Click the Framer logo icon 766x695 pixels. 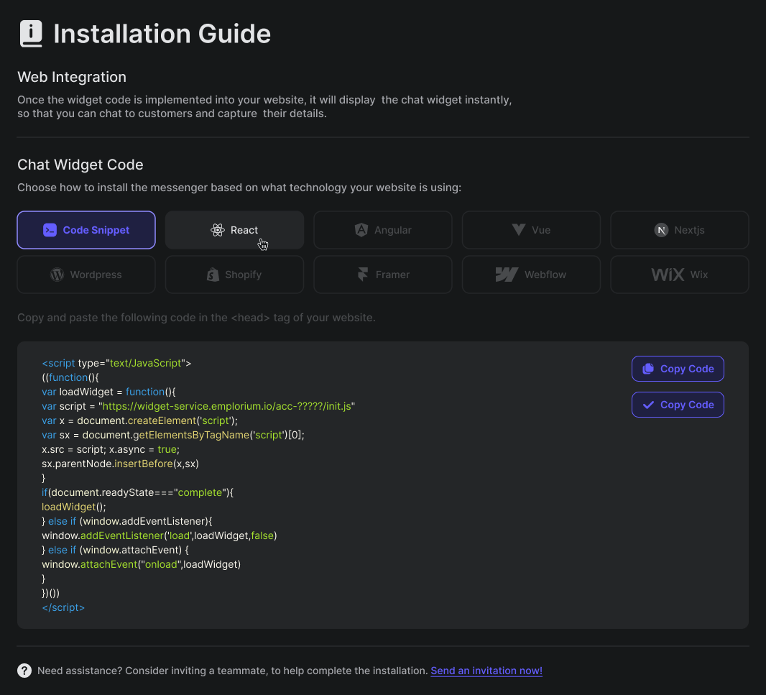point(362,274)
